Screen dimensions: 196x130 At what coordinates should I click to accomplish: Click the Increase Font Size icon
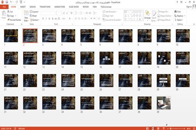click(x=64, y=13)
